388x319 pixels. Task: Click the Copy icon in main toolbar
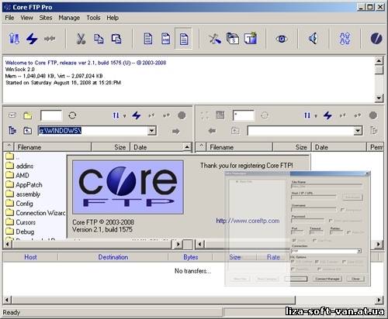point(99,39)
